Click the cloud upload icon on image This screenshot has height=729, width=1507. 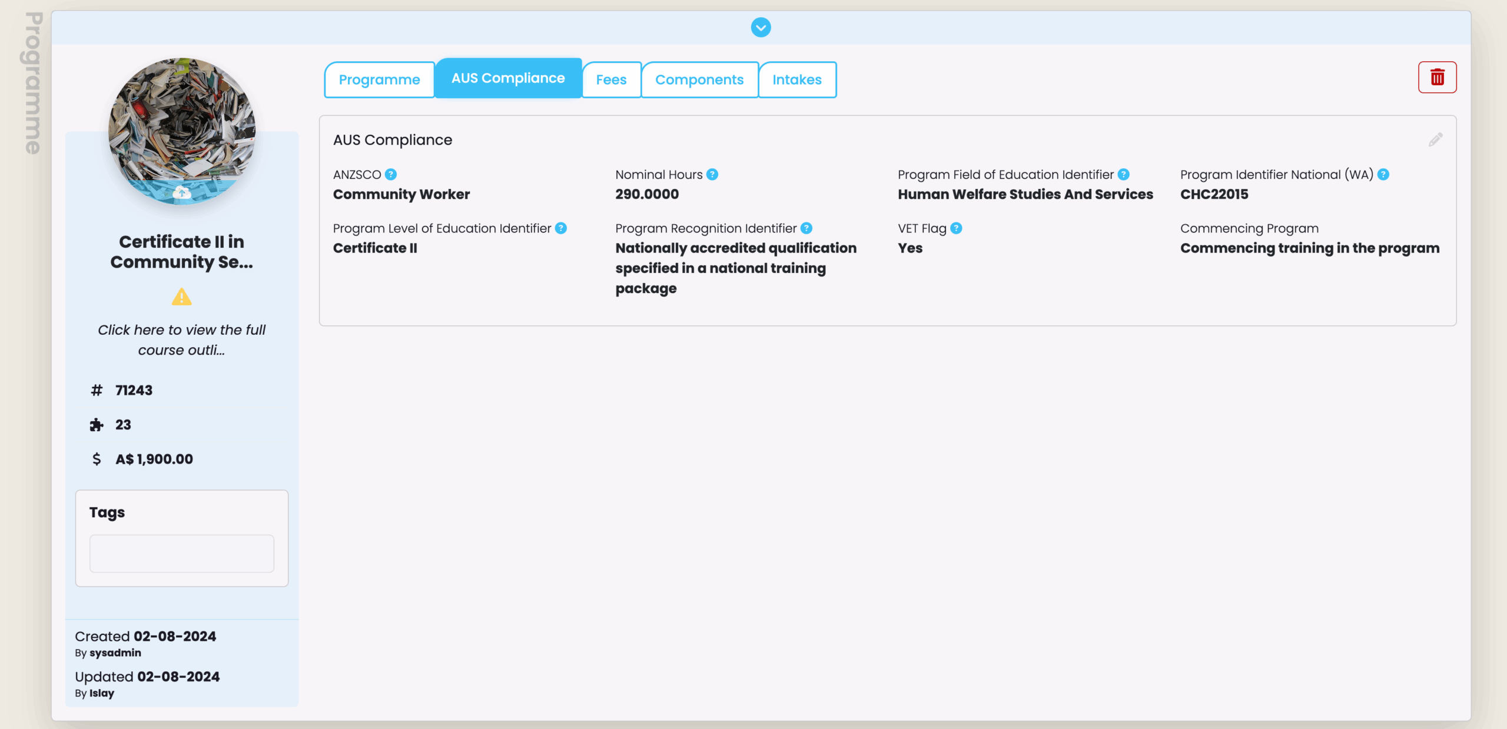181,192
